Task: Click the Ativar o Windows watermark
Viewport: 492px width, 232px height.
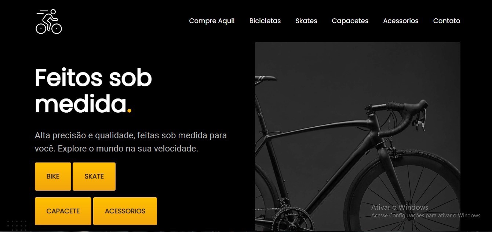Action: [x=400, y=207]
